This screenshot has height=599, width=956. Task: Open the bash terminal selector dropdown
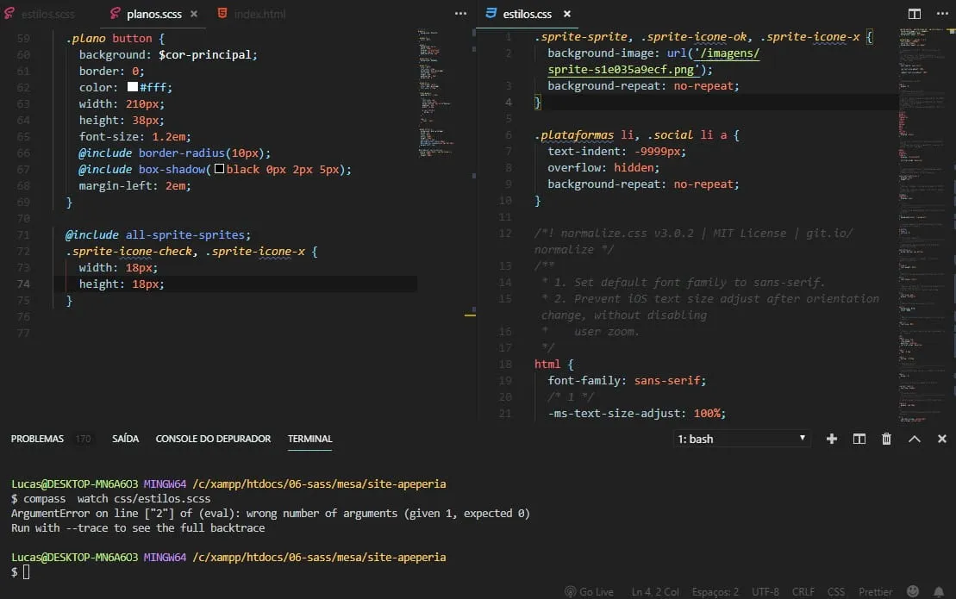click(741, 439)
